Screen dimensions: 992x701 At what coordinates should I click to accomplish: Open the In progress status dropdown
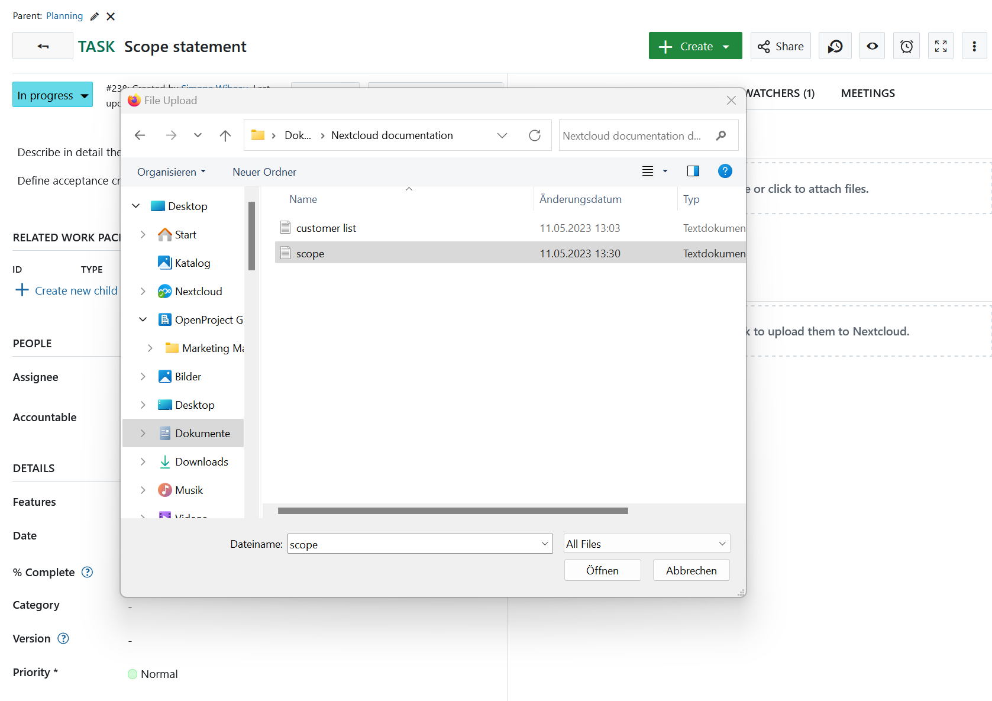53,95
